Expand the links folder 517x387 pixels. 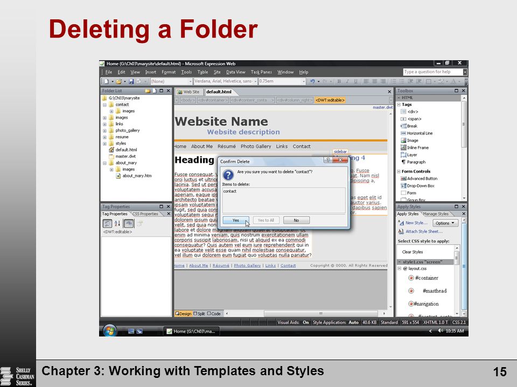[x=104, y=124]
